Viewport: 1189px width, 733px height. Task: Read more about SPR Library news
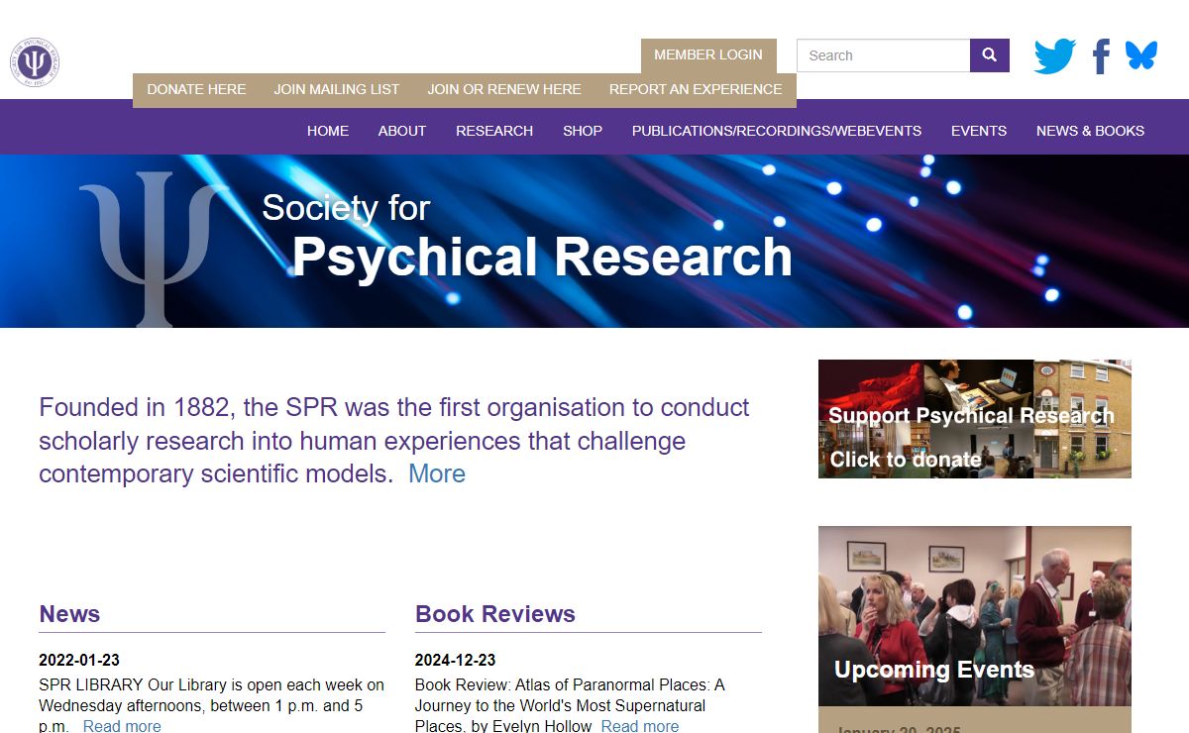pos(122,726)
